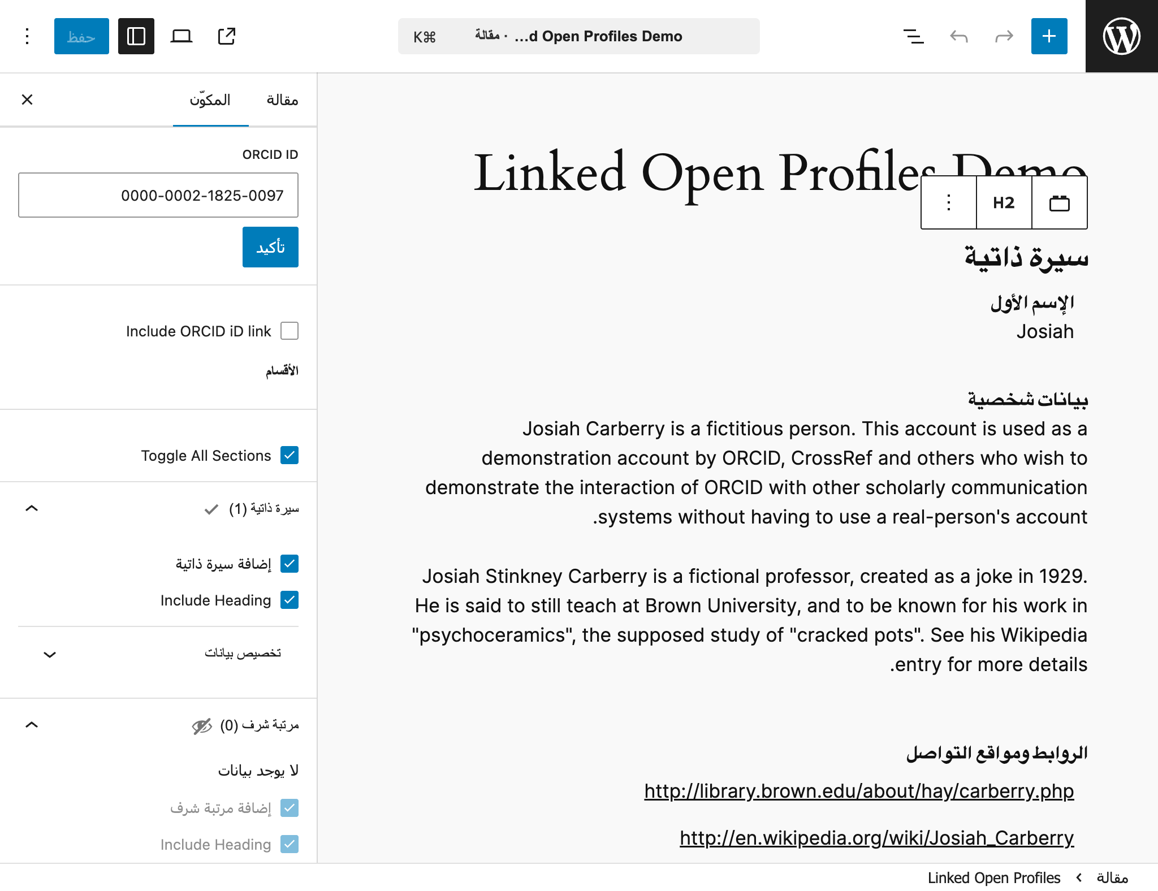
Task: Switch to the مقالة tab
Action: (282, 100)
